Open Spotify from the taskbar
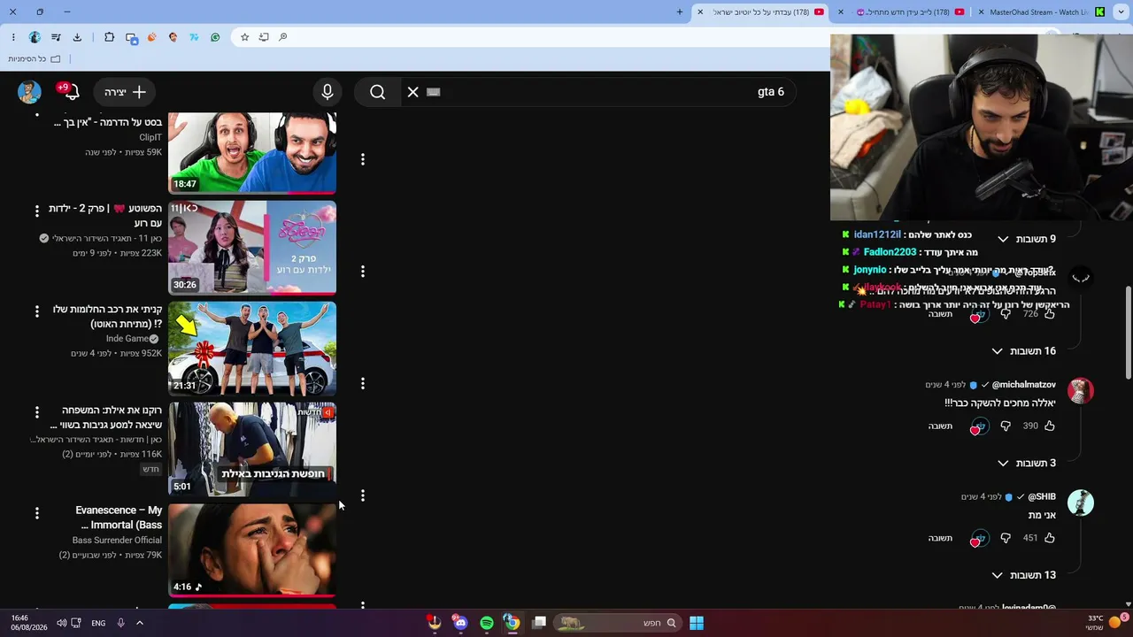The image size is (1133, 637). [487, 623]
